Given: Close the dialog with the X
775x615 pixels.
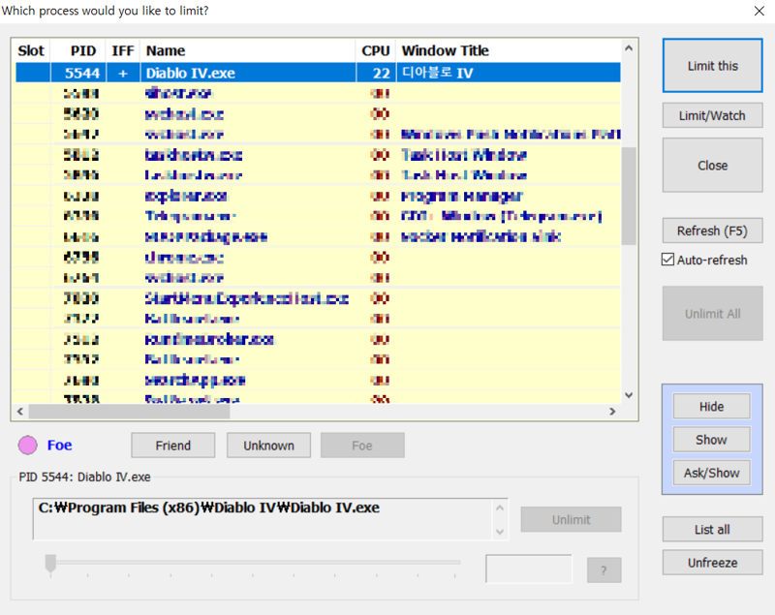Looking at the screenshot, I should pos(759,11).
